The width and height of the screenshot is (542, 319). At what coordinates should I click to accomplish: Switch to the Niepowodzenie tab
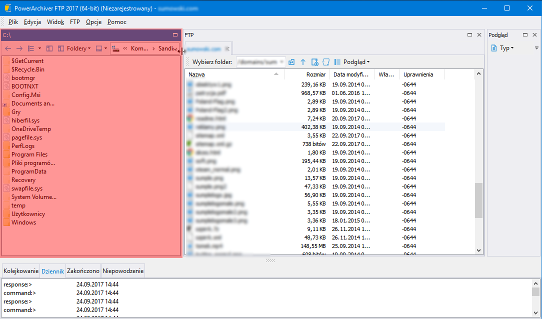(x=123, y=271)
